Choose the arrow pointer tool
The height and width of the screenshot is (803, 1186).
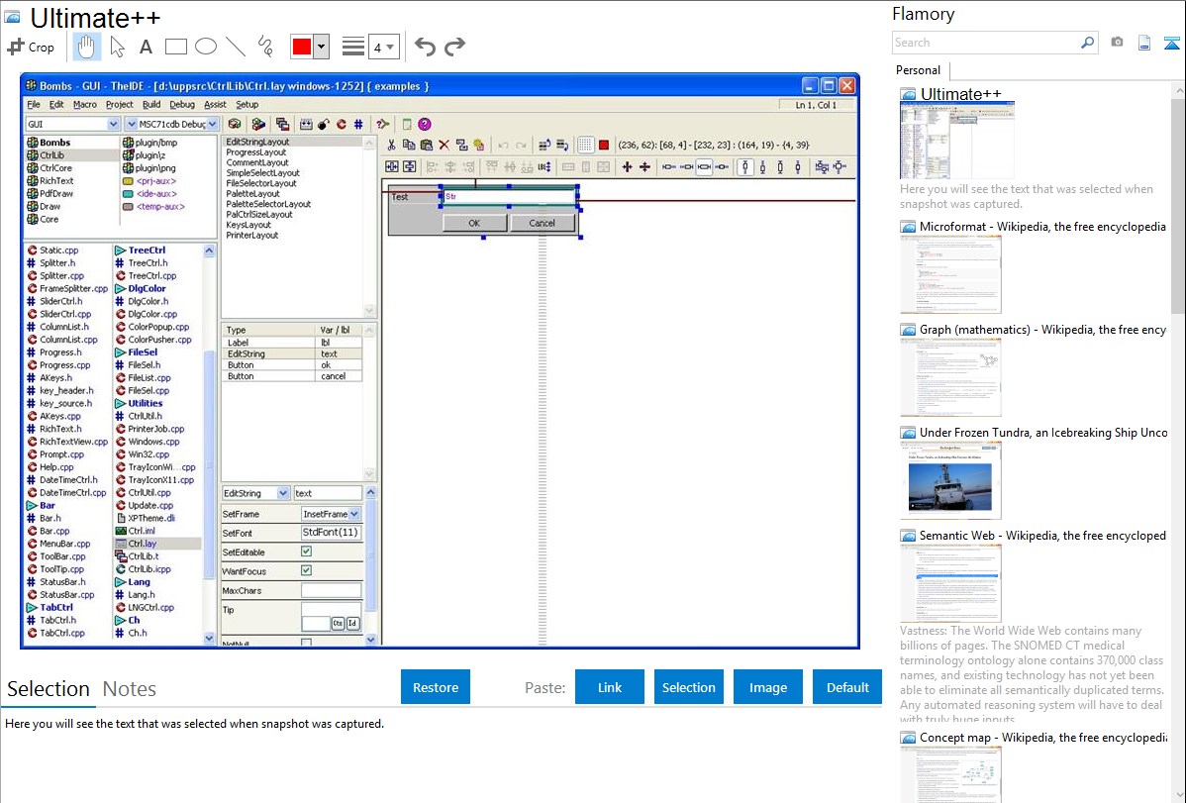point(117,46)
